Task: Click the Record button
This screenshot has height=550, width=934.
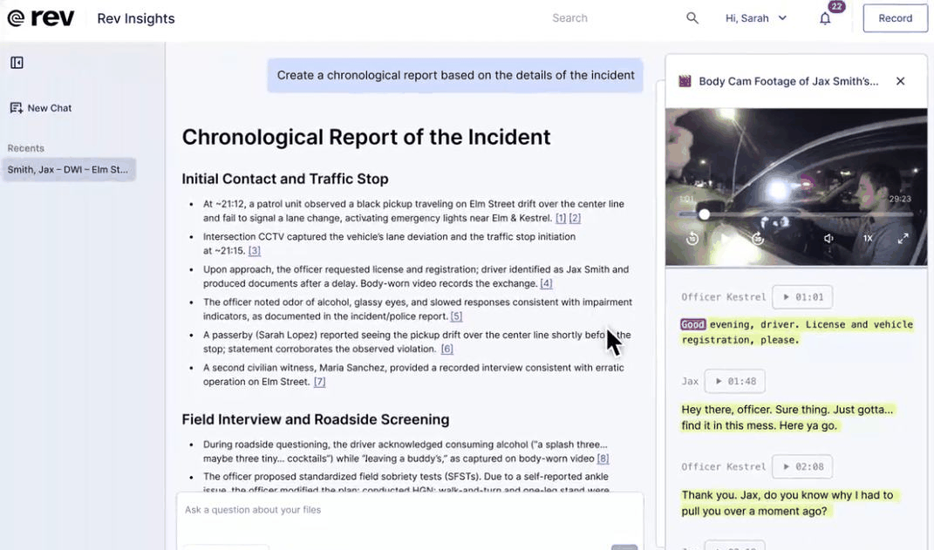Action: pos(896,18)
